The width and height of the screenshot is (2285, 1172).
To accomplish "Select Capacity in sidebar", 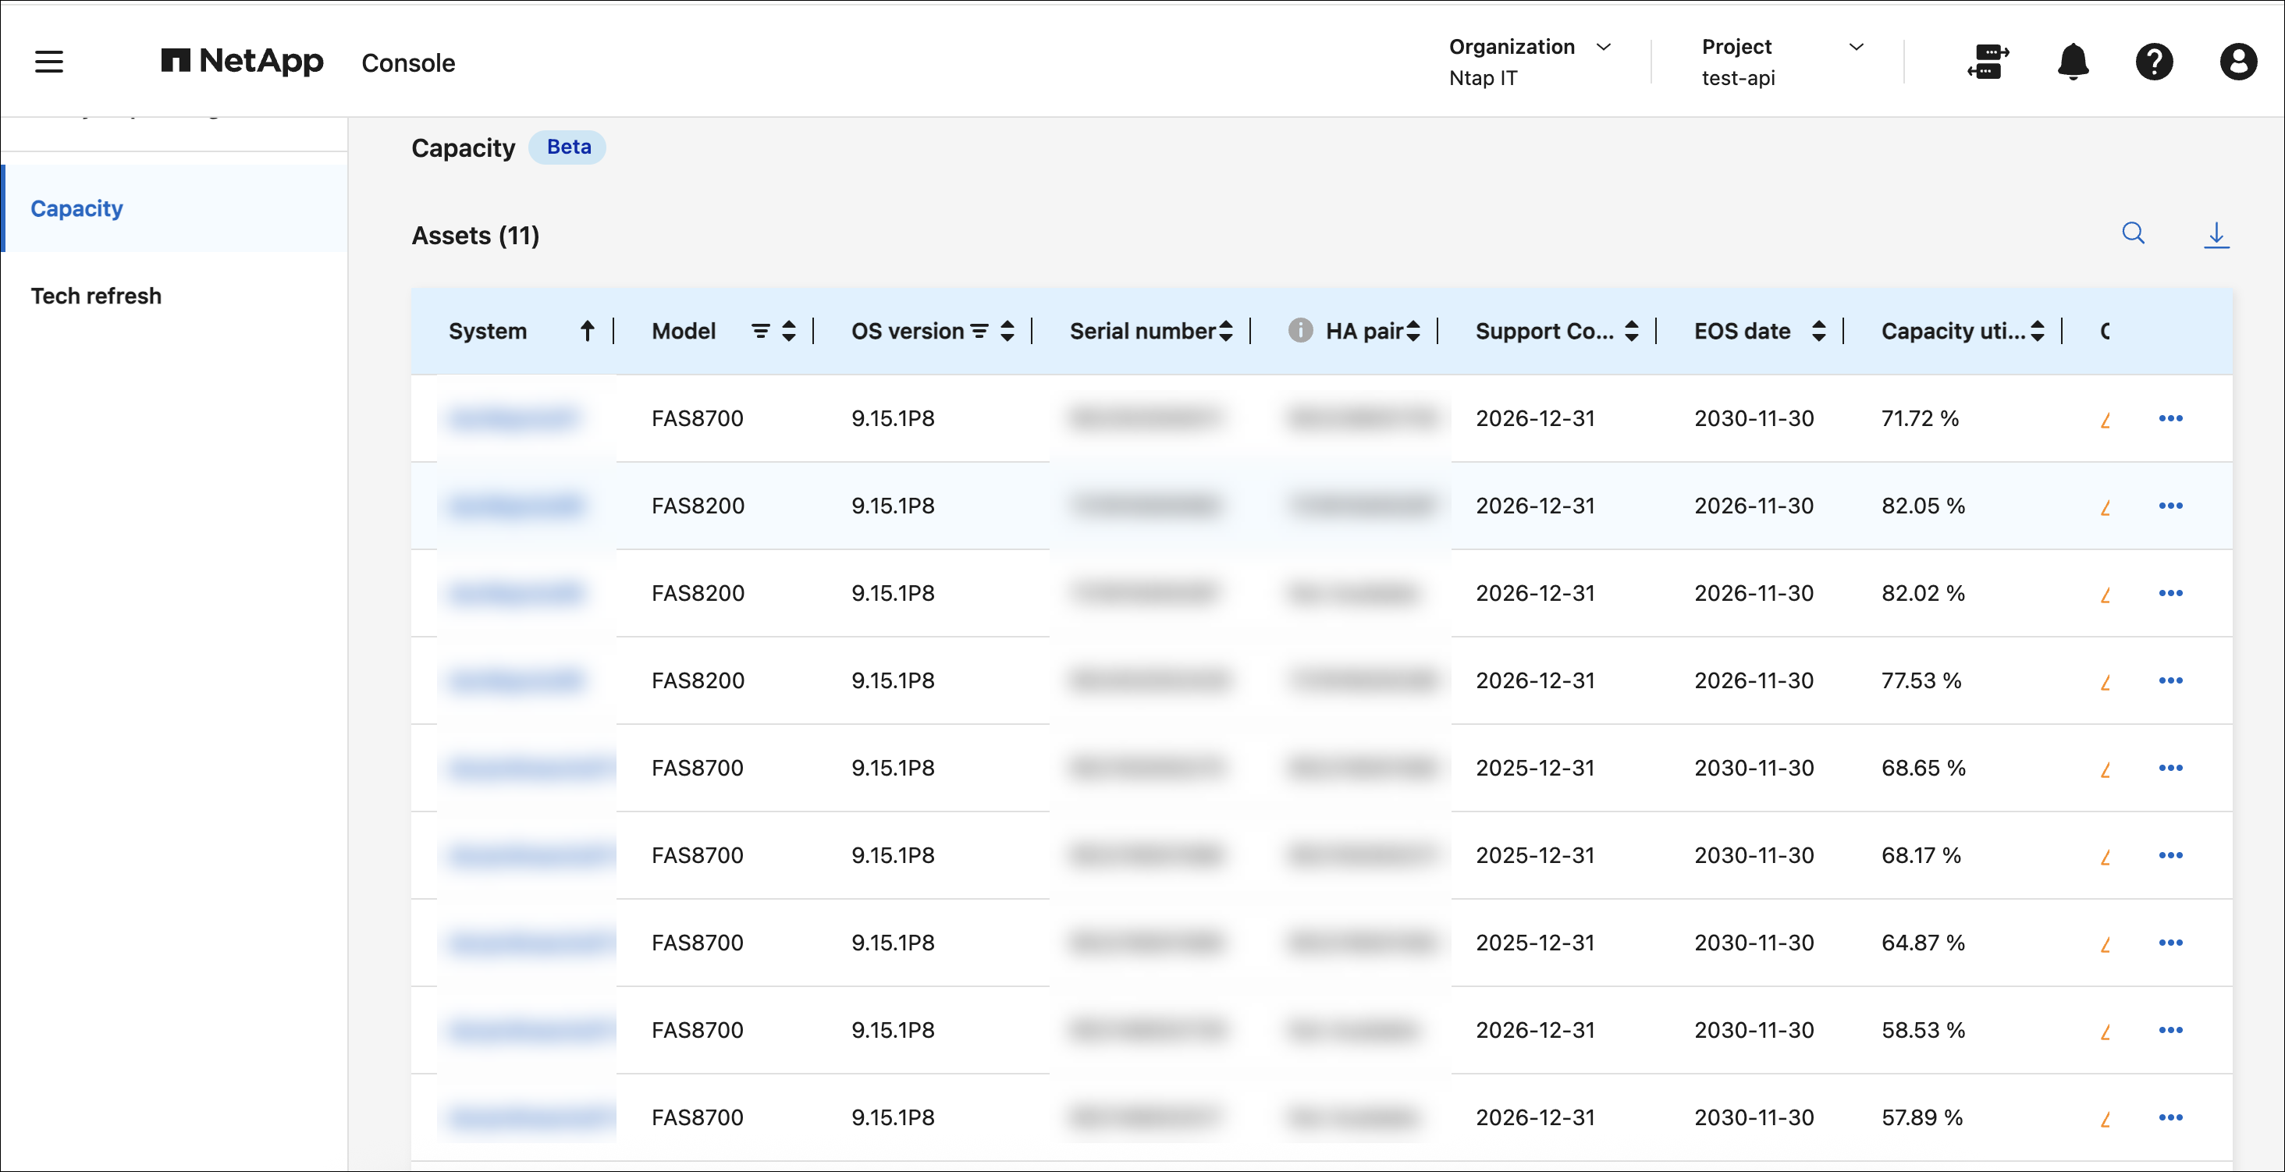I will point(76,208).
